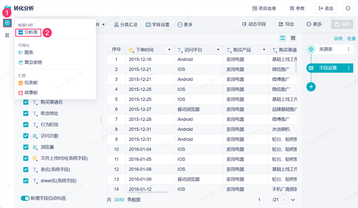Switch to the list view layout icon
Image resolution: width=358 pixels, height=208 pixels.
[x=283, y=38]
